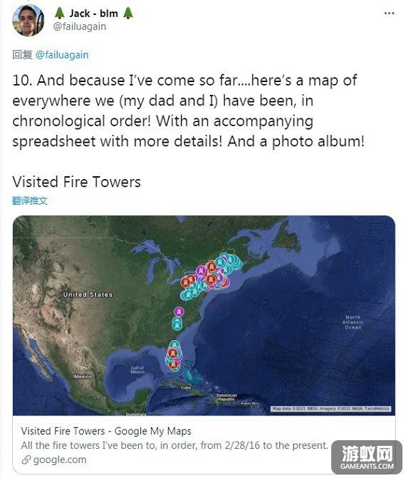The height and width of the screenshot is (478, 406).
Task: Click the purple fire tower marker in Virginia
Action: click(x=179, y=312)
